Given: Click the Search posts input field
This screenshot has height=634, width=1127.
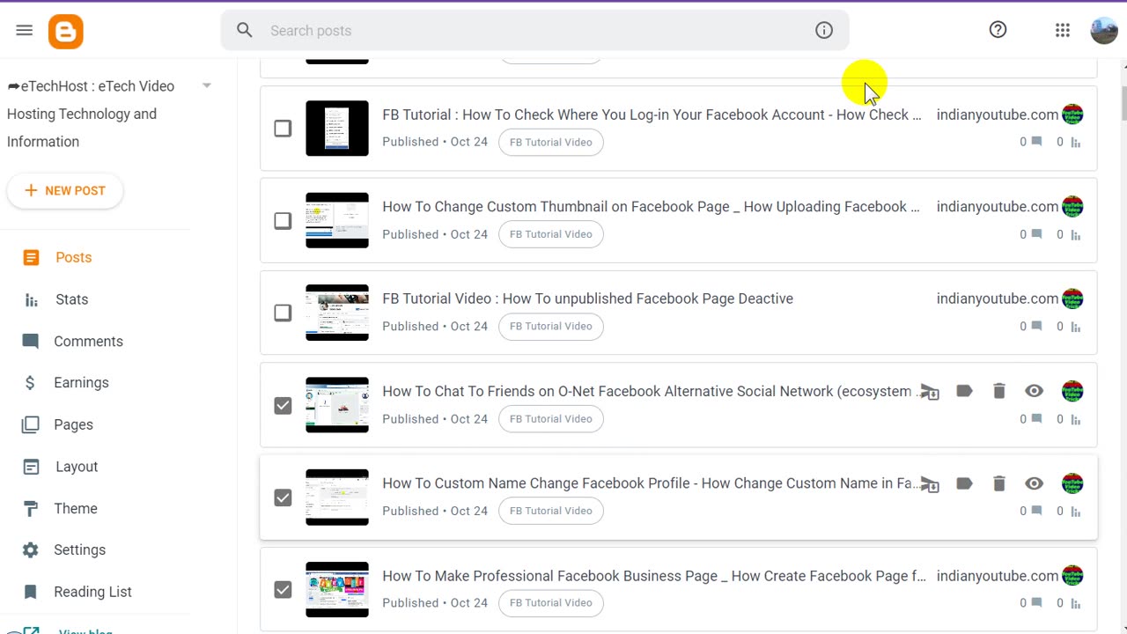Looking at the screenshot, I should pos(535,31).
